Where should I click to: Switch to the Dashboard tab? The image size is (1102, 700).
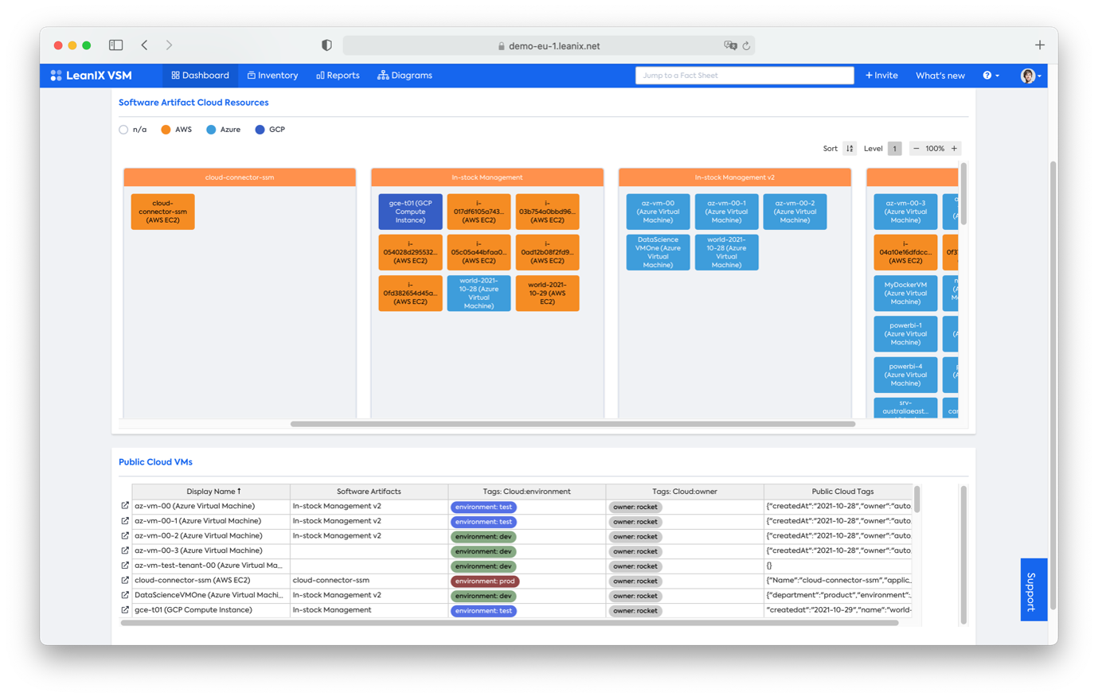coord(200,76)
